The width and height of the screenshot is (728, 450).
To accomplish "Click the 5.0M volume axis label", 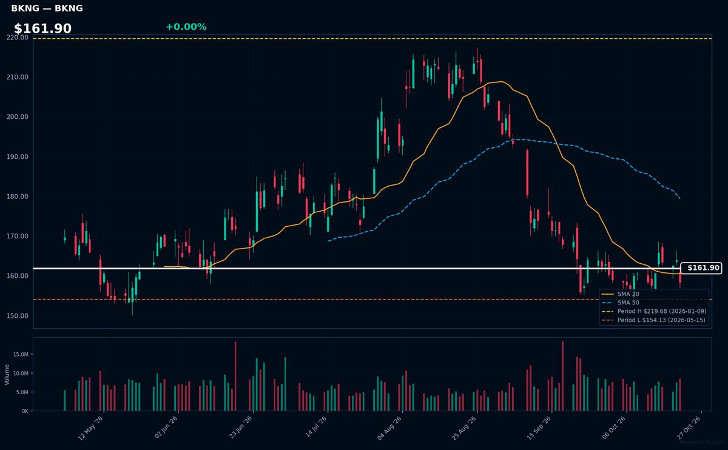I will pos(21,392).
